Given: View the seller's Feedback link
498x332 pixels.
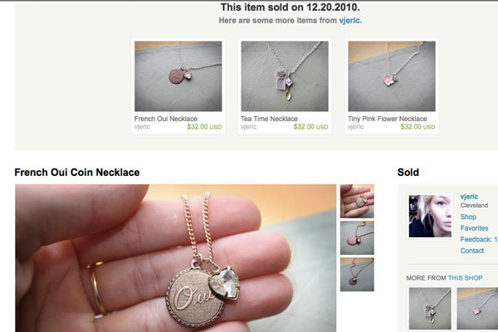Looking at the screenshot, I should (479, 239).
